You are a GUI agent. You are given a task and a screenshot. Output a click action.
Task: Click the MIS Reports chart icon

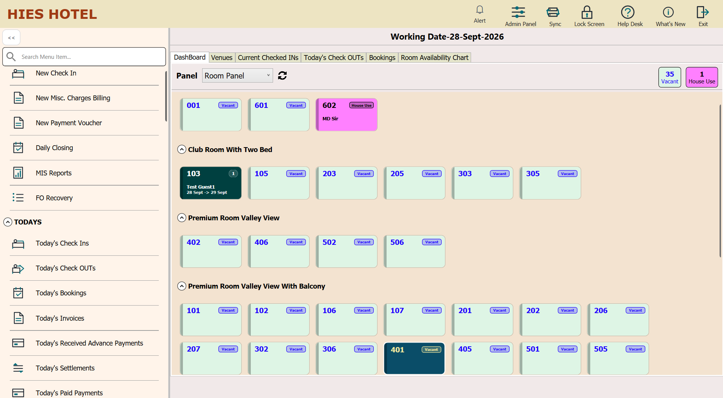coord(18,173)
